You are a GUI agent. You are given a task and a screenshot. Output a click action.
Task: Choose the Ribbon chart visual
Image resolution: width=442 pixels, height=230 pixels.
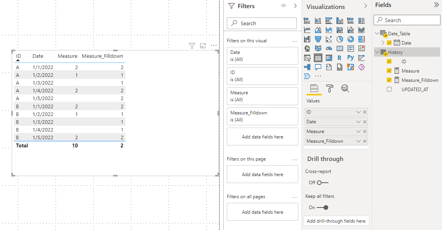tap(361, 30)
